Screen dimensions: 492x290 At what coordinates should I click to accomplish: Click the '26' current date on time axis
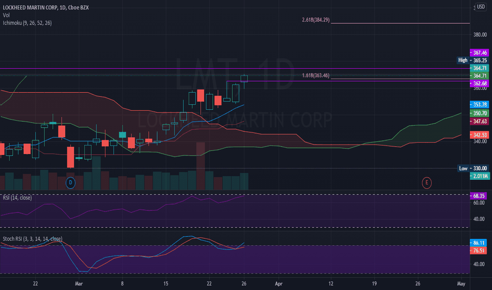click(244, 284)
